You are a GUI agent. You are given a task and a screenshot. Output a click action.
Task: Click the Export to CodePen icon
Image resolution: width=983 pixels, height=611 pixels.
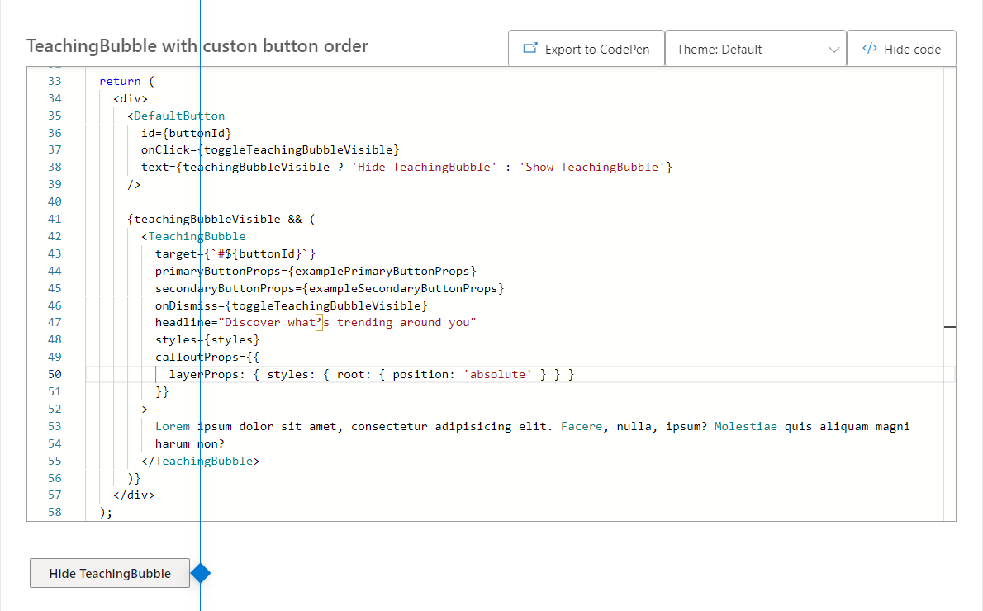529,48
